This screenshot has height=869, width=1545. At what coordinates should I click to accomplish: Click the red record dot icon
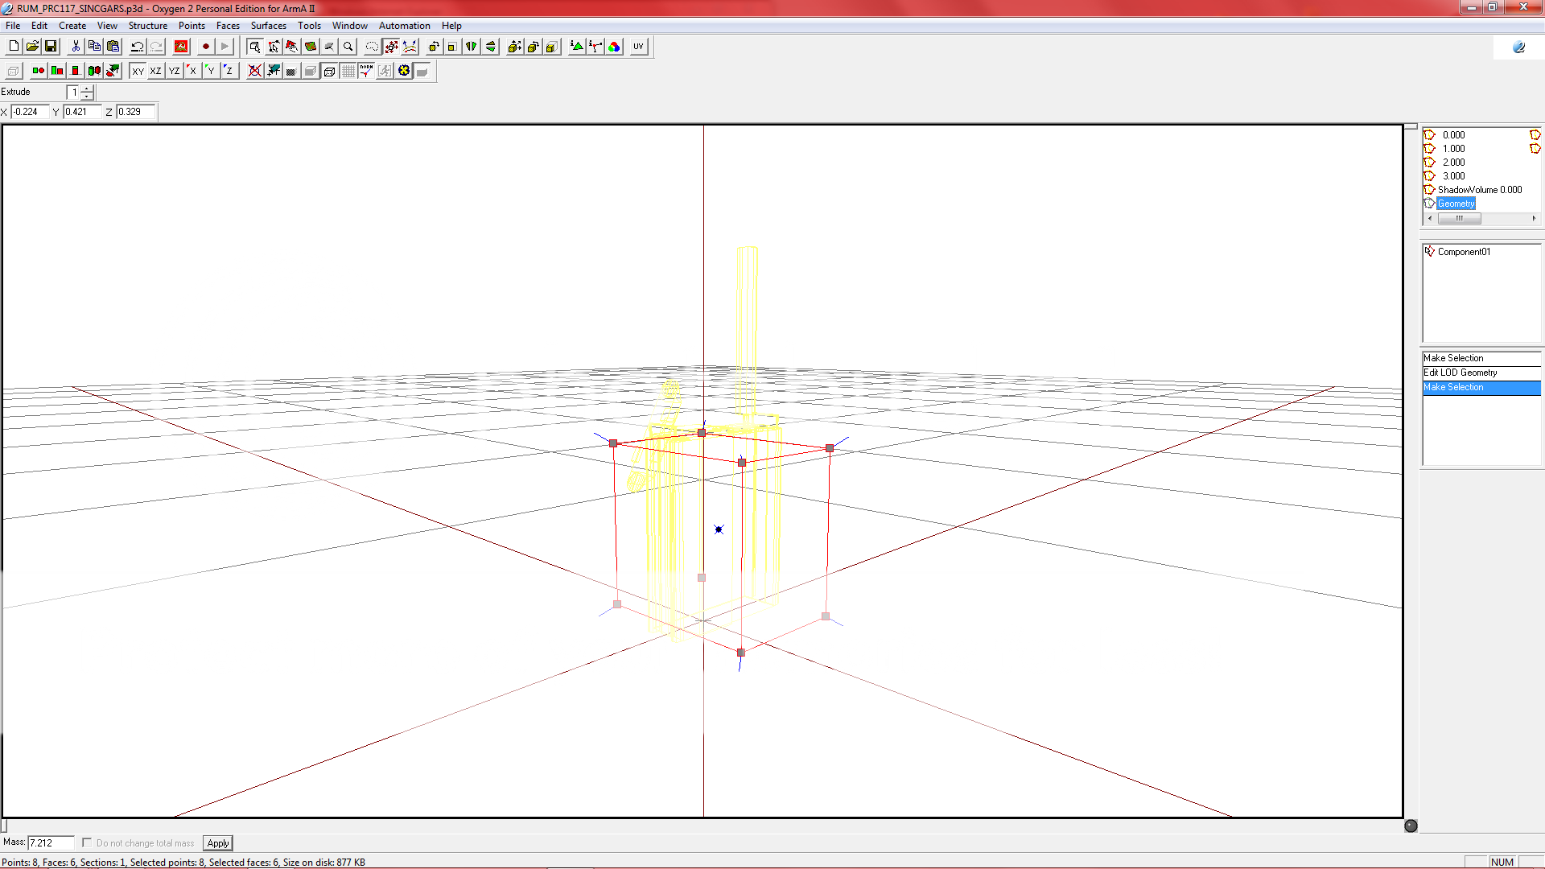206,47
